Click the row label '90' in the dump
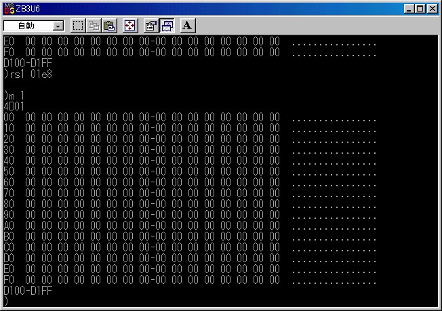This screenshot has height=311, width=442. 9,215
